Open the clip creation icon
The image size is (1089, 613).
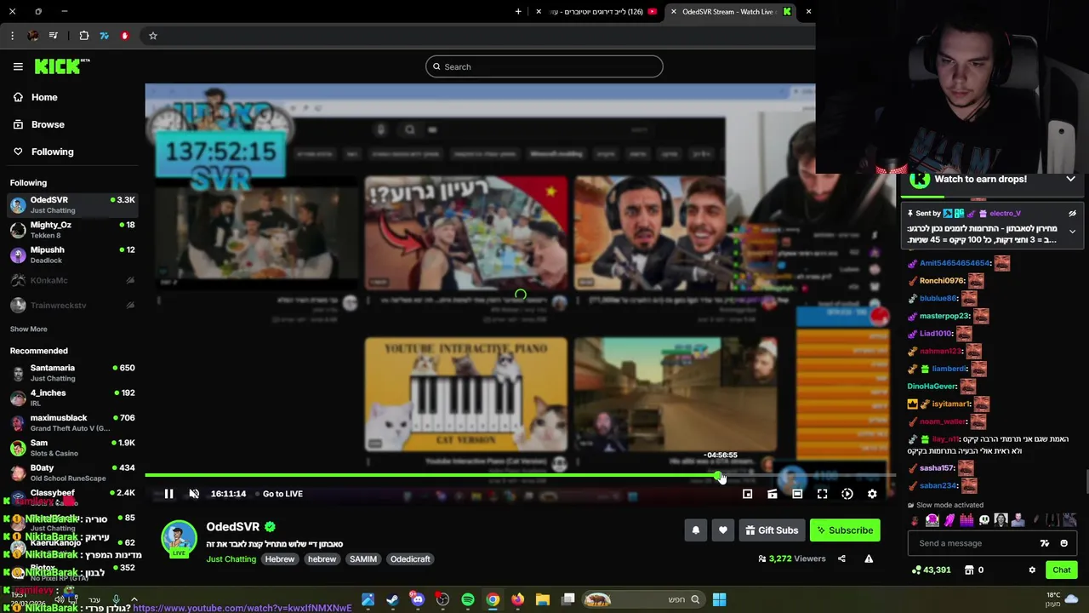(x=773, y=494)
